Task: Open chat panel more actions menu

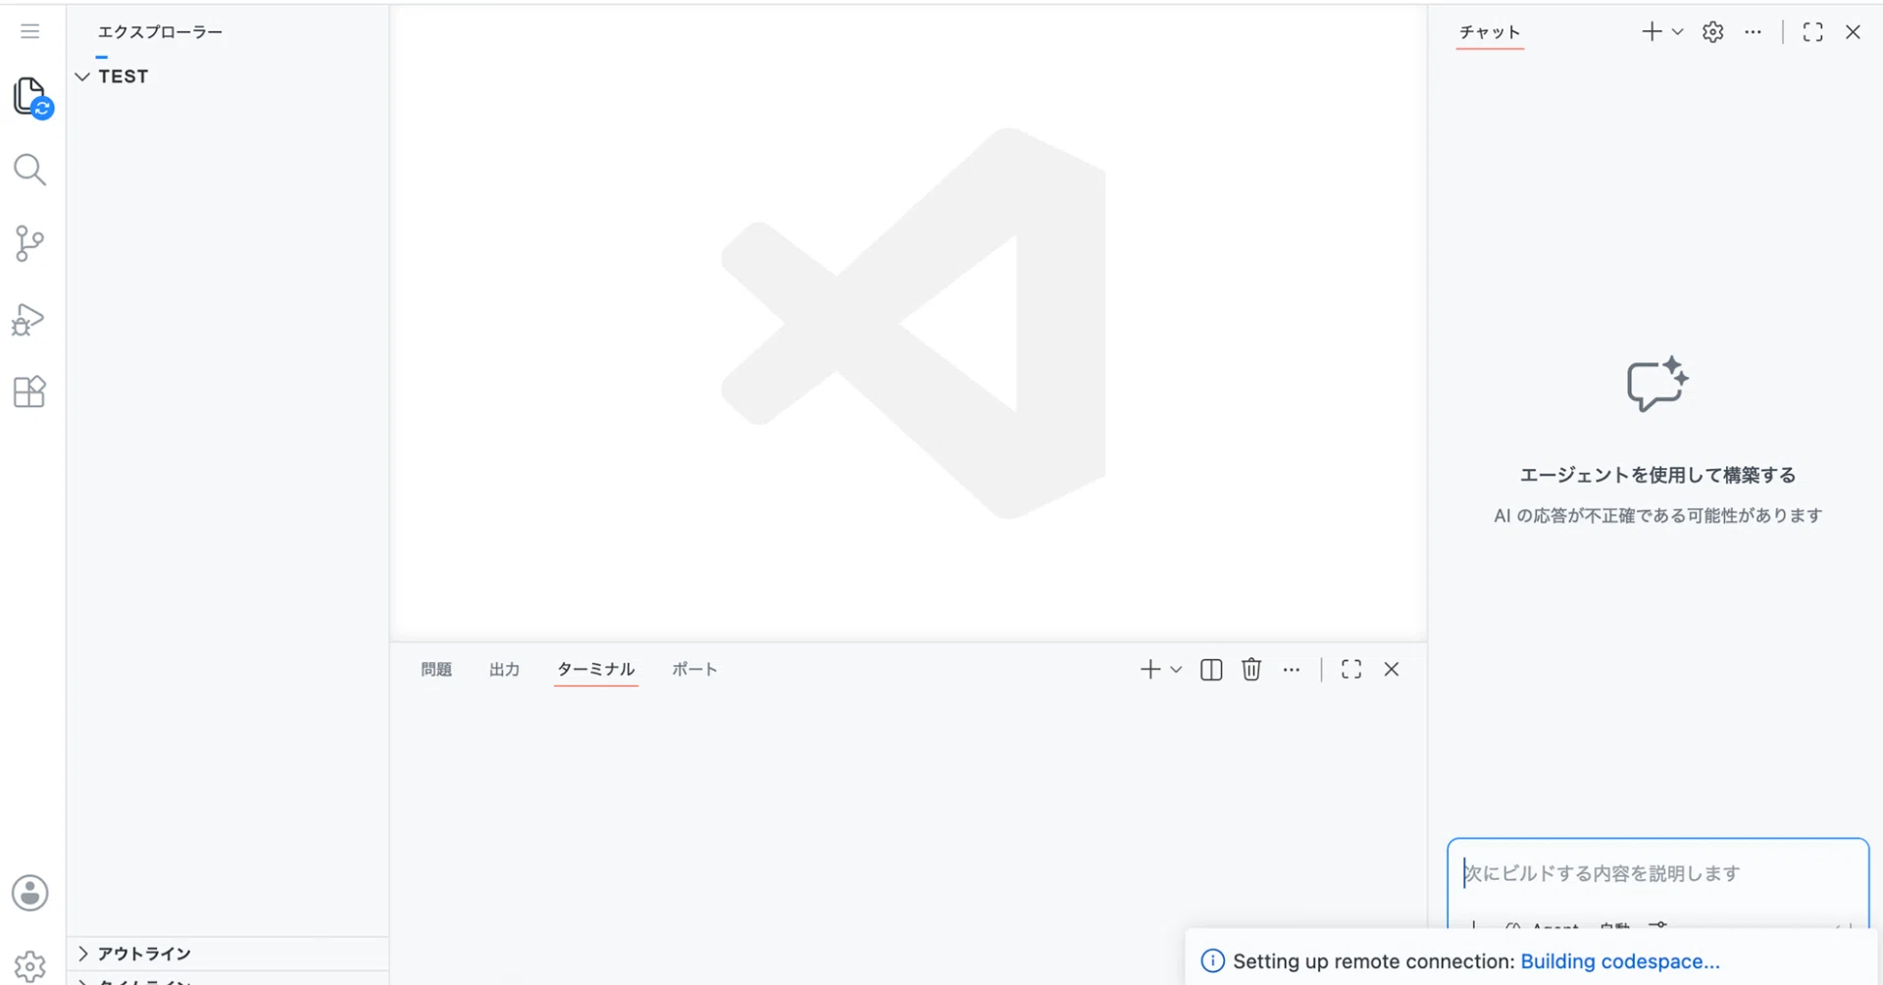Action: coord(1754,32)
